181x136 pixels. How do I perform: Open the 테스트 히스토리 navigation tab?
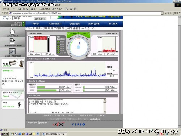55,24
